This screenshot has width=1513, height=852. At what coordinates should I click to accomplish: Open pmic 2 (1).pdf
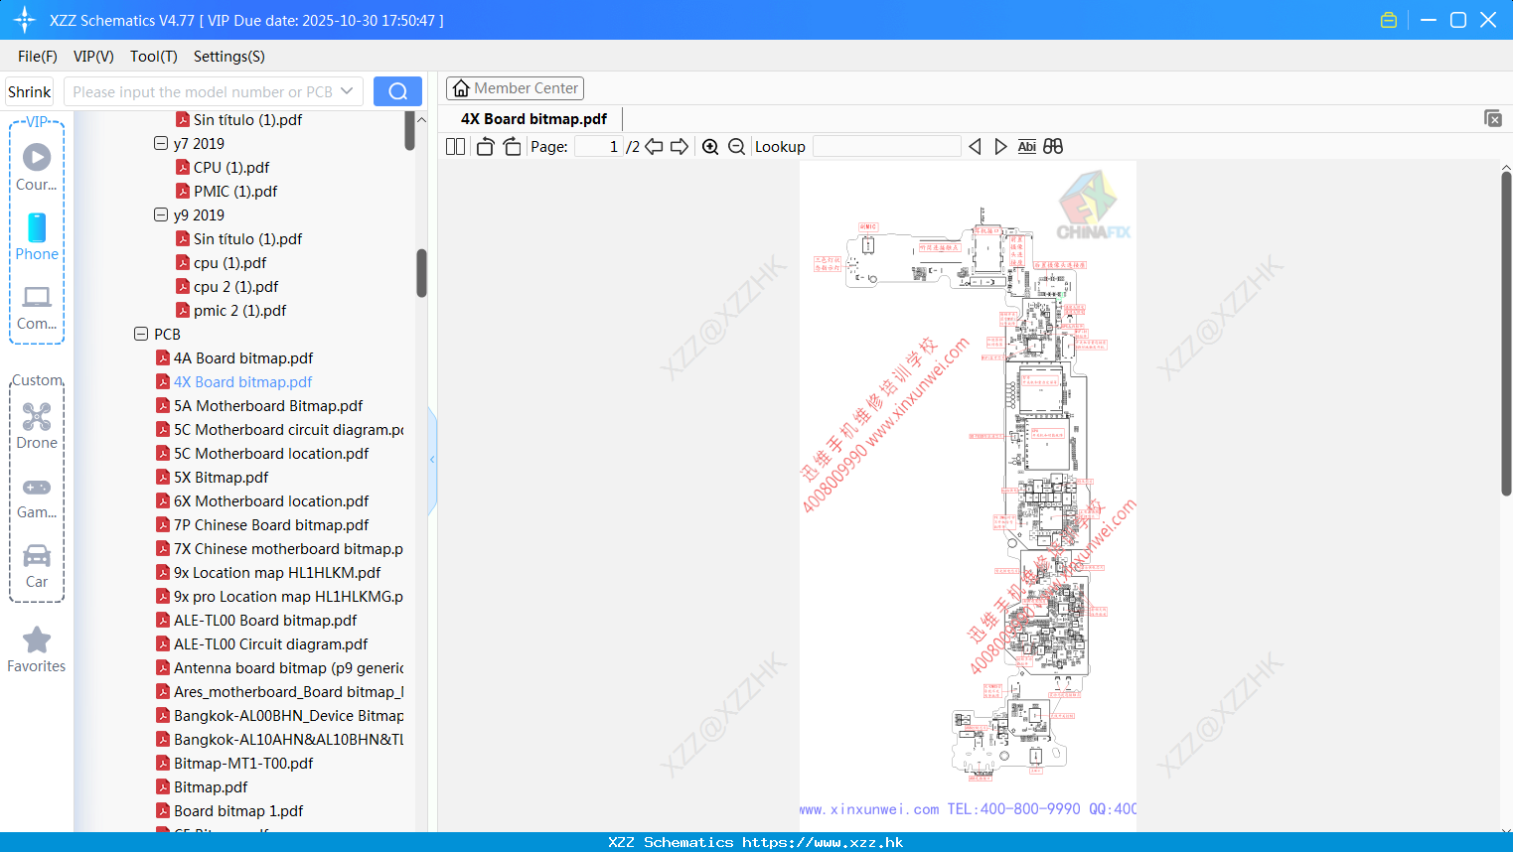[x=231, y=310]
